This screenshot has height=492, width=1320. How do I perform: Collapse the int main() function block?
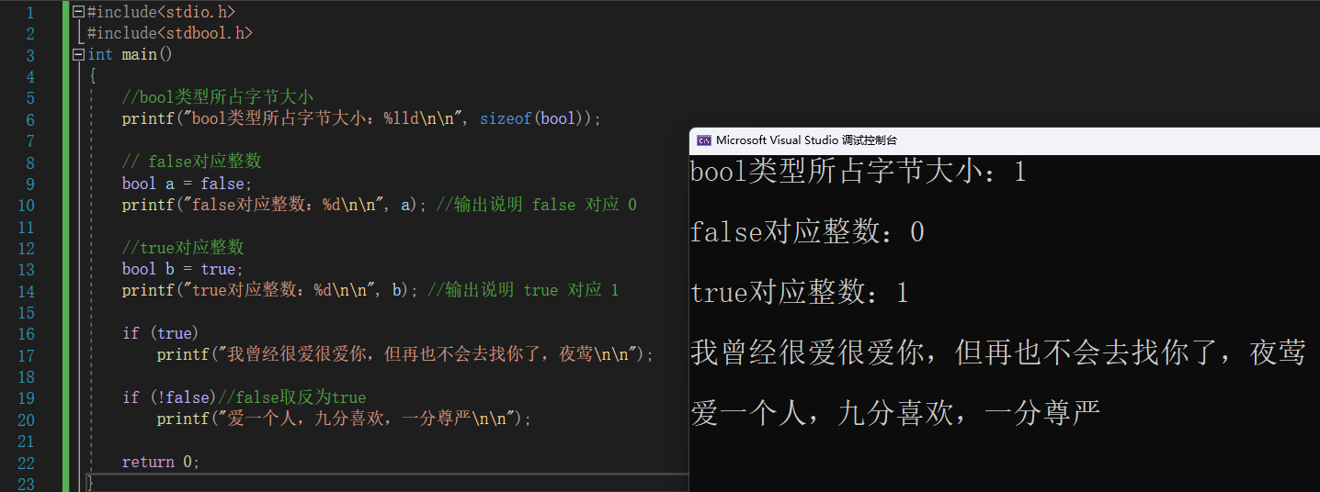[78, 55]
